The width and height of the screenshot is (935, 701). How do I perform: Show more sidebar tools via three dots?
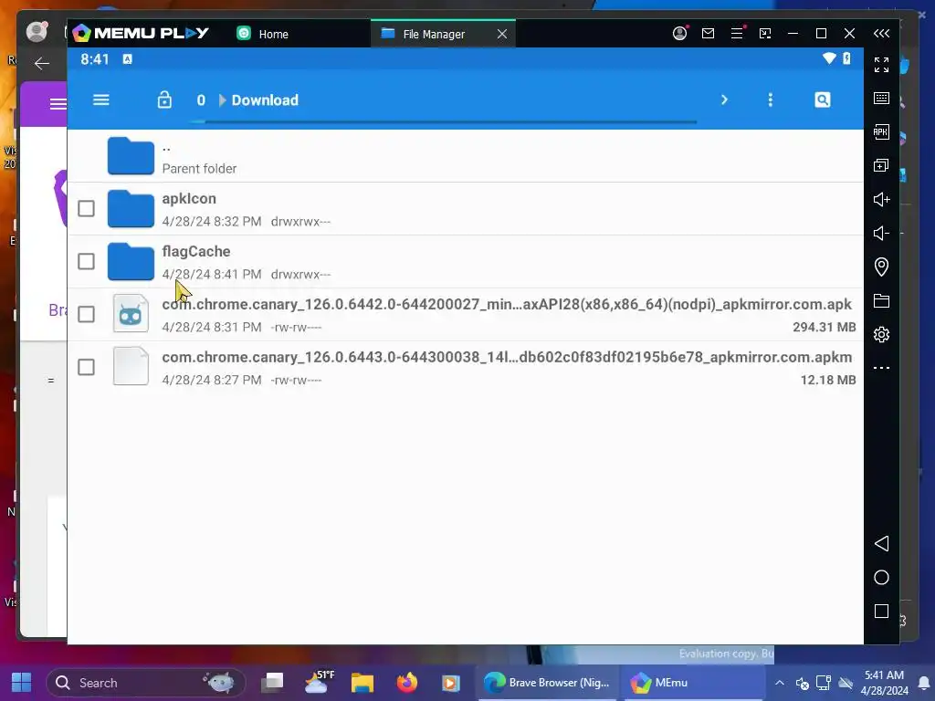(881, 368)
